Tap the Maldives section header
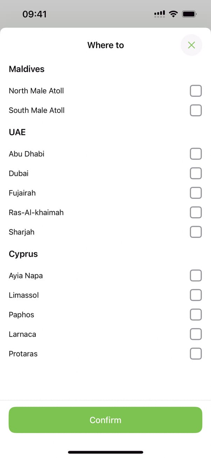 coord(27,69)
